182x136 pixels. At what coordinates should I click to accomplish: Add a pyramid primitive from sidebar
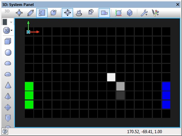click(8, 96)
